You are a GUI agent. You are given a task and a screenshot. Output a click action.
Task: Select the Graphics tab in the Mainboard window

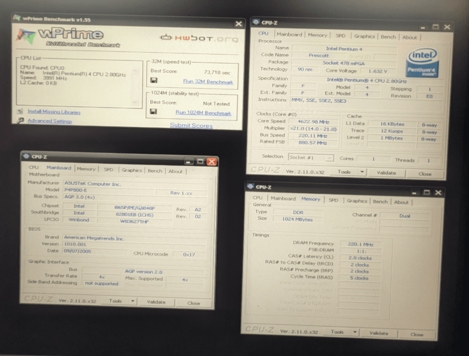coord(132,170)
